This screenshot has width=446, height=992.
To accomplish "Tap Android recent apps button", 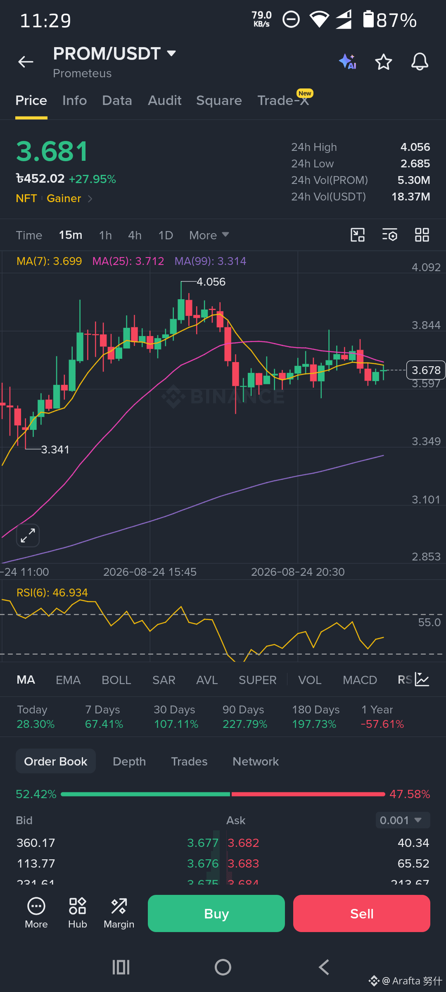I will [x=121, y=967].
